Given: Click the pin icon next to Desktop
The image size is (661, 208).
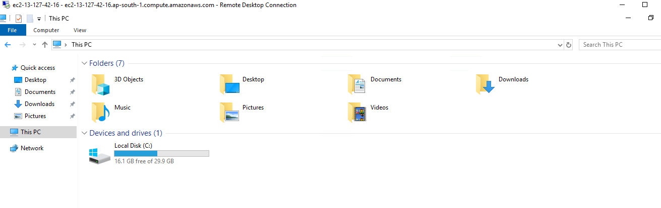Looking at the screenshot, I should click(72, 80).
